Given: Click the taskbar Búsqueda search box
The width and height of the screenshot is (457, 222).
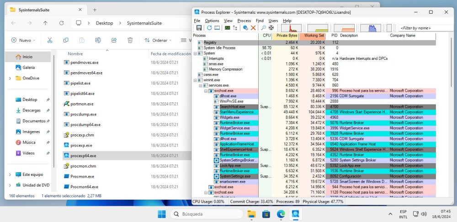Looking at the screenshot, I should [x=207, y=214].
